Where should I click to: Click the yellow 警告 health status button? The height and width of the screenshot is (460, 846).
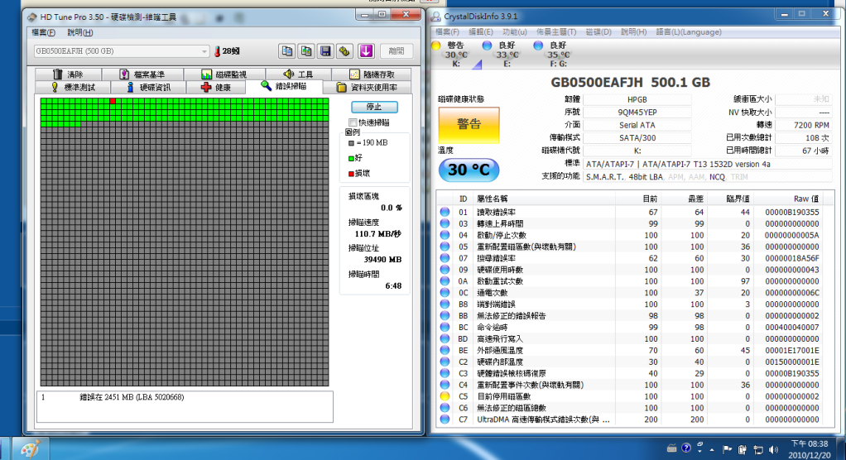(469, 125)
